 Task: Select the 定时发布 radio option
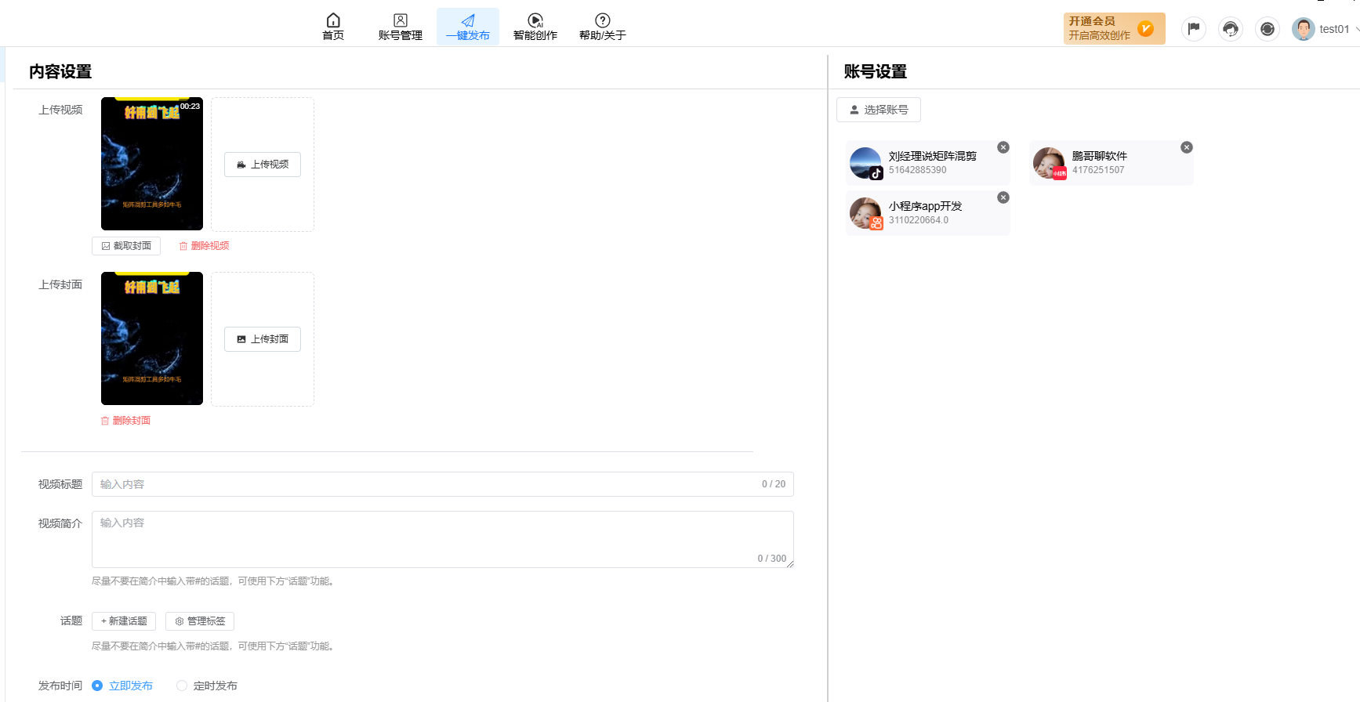207,686
